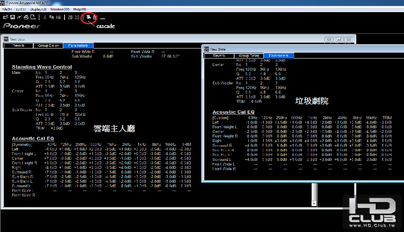The height and width of the screenshot is (232, 404).
Task: Click 'Front Wide R' row label in right window
Action: (x=224, y=169)
